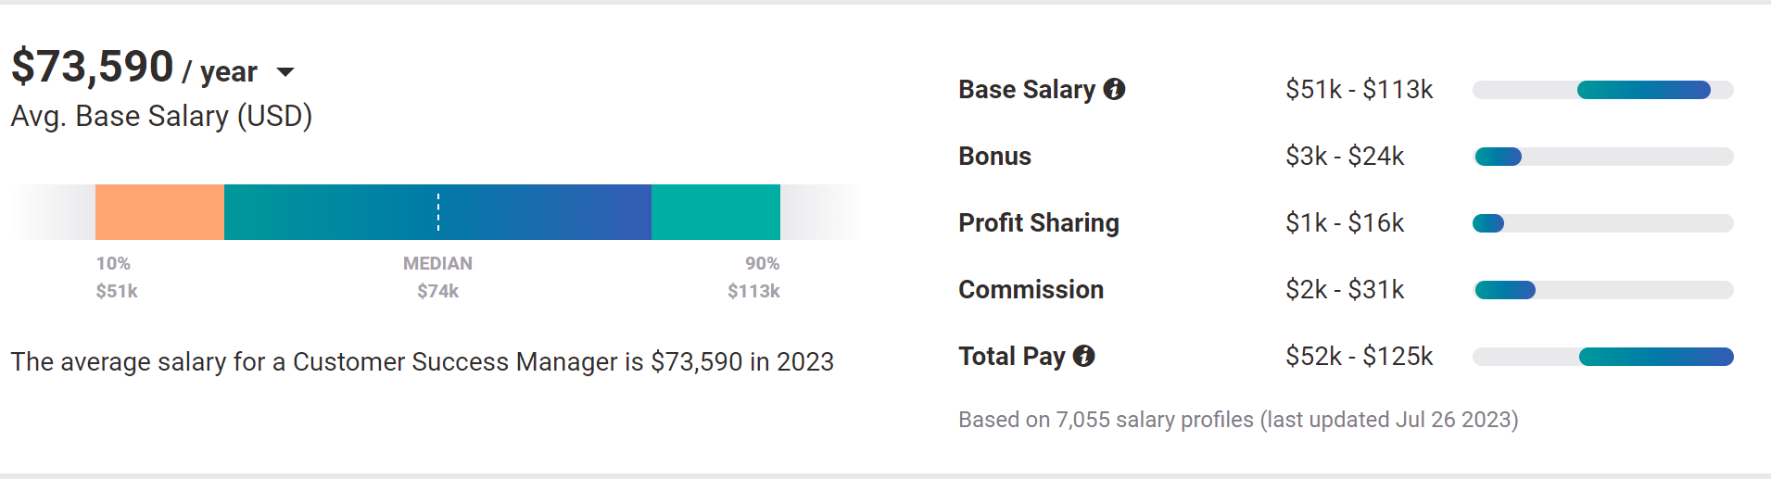
Task: Select the Commission label
Action: (x=1031, y=290)
